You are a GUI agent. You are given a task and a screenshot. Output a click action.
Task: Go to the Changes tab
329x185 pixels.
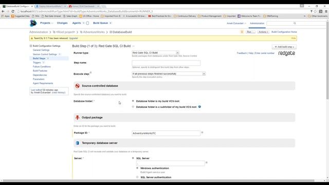[62, 23]
